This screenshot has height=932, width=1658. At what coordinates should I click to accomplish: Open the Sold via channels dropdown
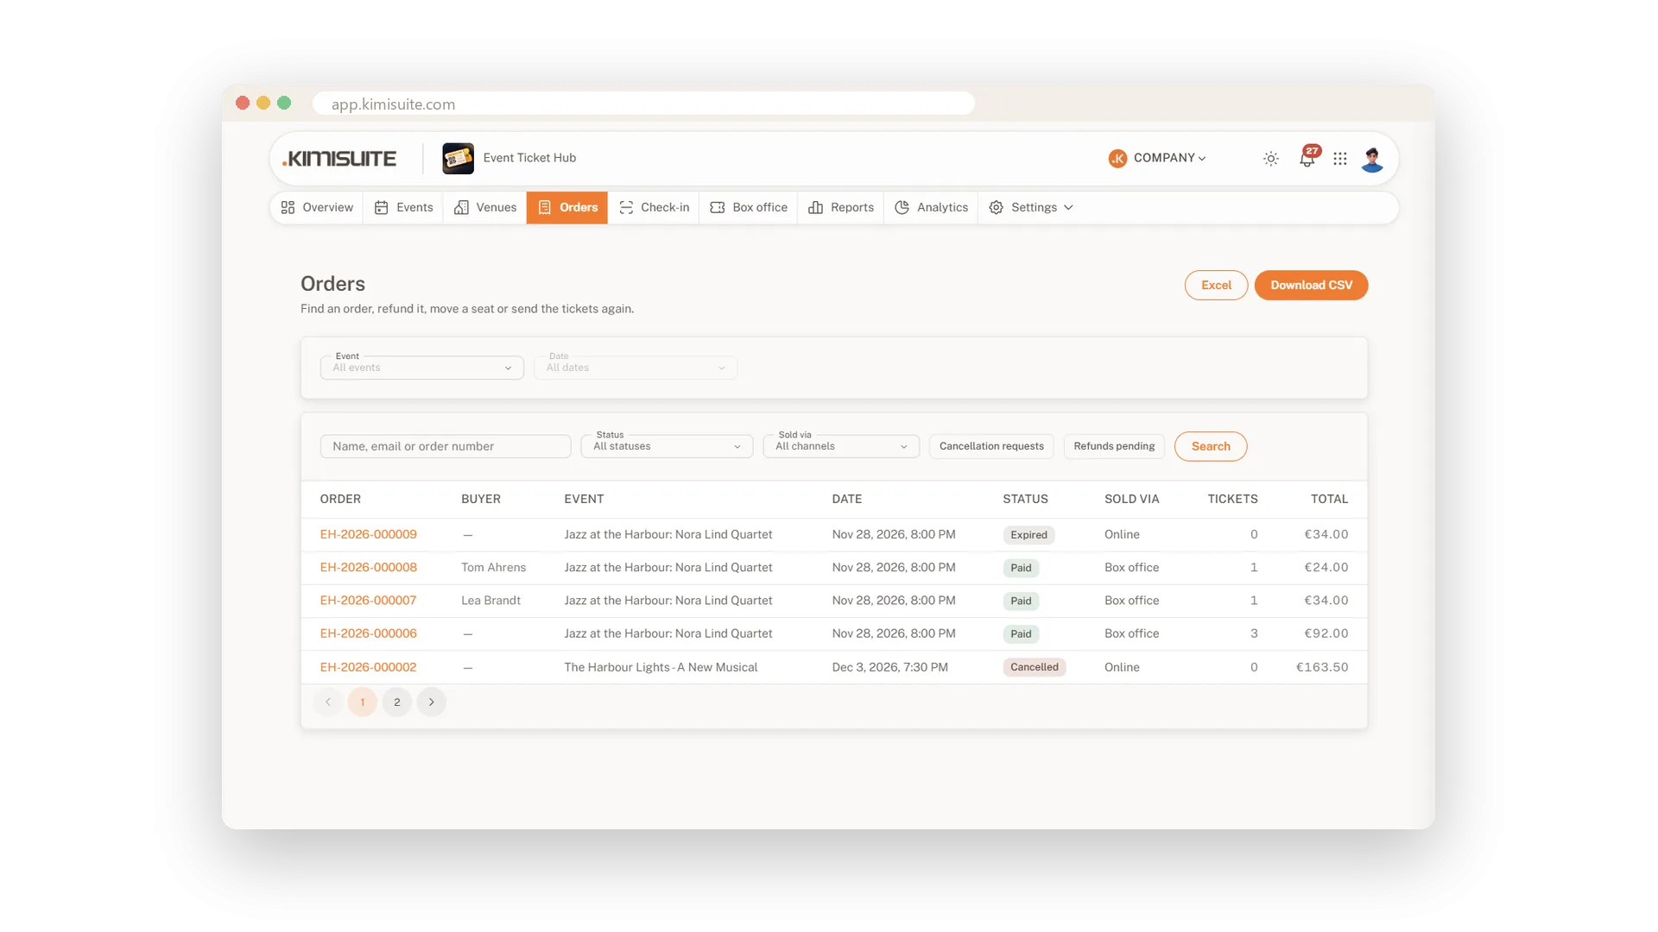click(x=841, y=446)
